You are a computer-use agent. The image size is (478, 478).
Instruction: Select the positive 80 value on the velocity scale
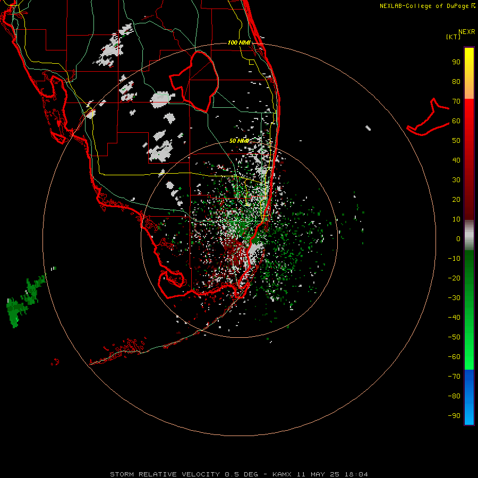[x=456, y=82]
